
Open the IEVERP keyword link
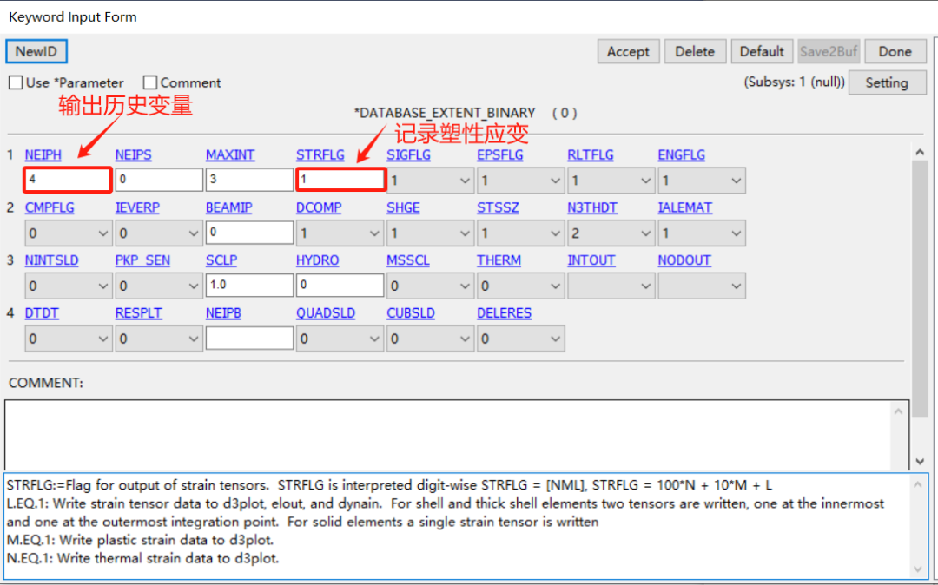click(137, 207)
